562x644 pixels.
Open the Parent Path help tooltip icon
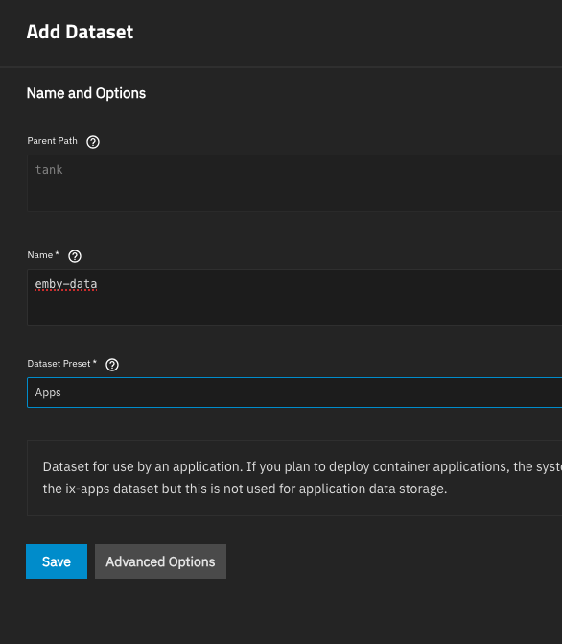click(x=93, y=142)
